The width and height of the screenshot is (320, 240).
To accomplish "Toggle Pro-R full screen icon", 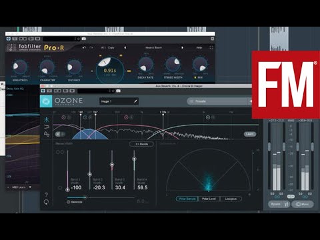I will pyautogui.click(x=211, y=47).
